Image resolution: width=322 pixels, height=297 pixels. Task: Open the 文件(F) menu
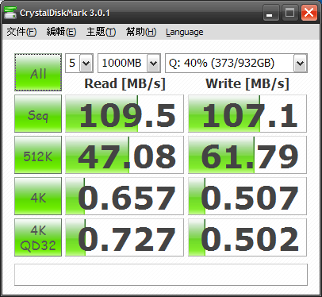(x=21, y=32)
